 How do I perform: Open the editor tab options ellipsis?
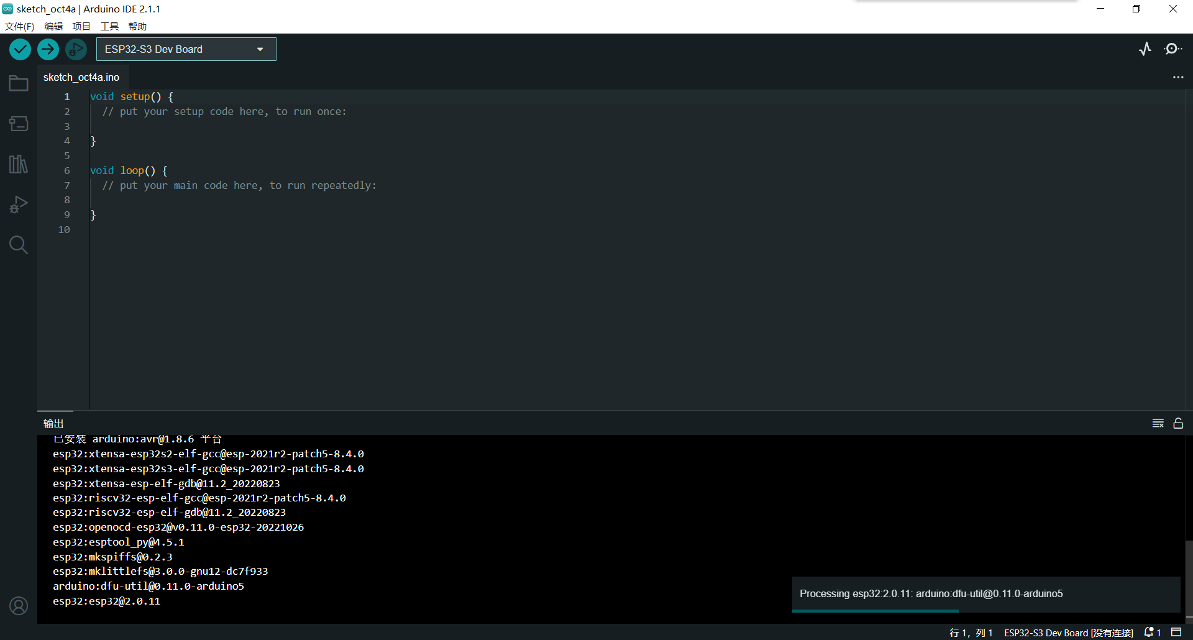pos(1178,77)
